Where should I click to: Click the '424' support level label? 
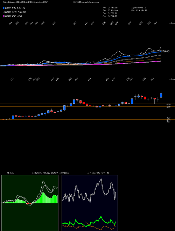[x=168, y=118]
